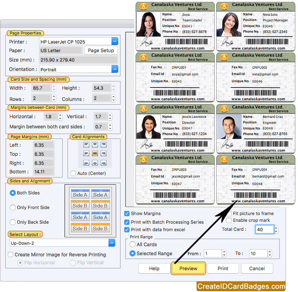
Task: Click the Total Card stepper arrows
Action: (277, 229)
